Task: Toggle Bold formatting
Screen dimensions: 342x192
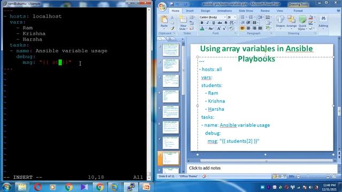Action: coord(202,22)
